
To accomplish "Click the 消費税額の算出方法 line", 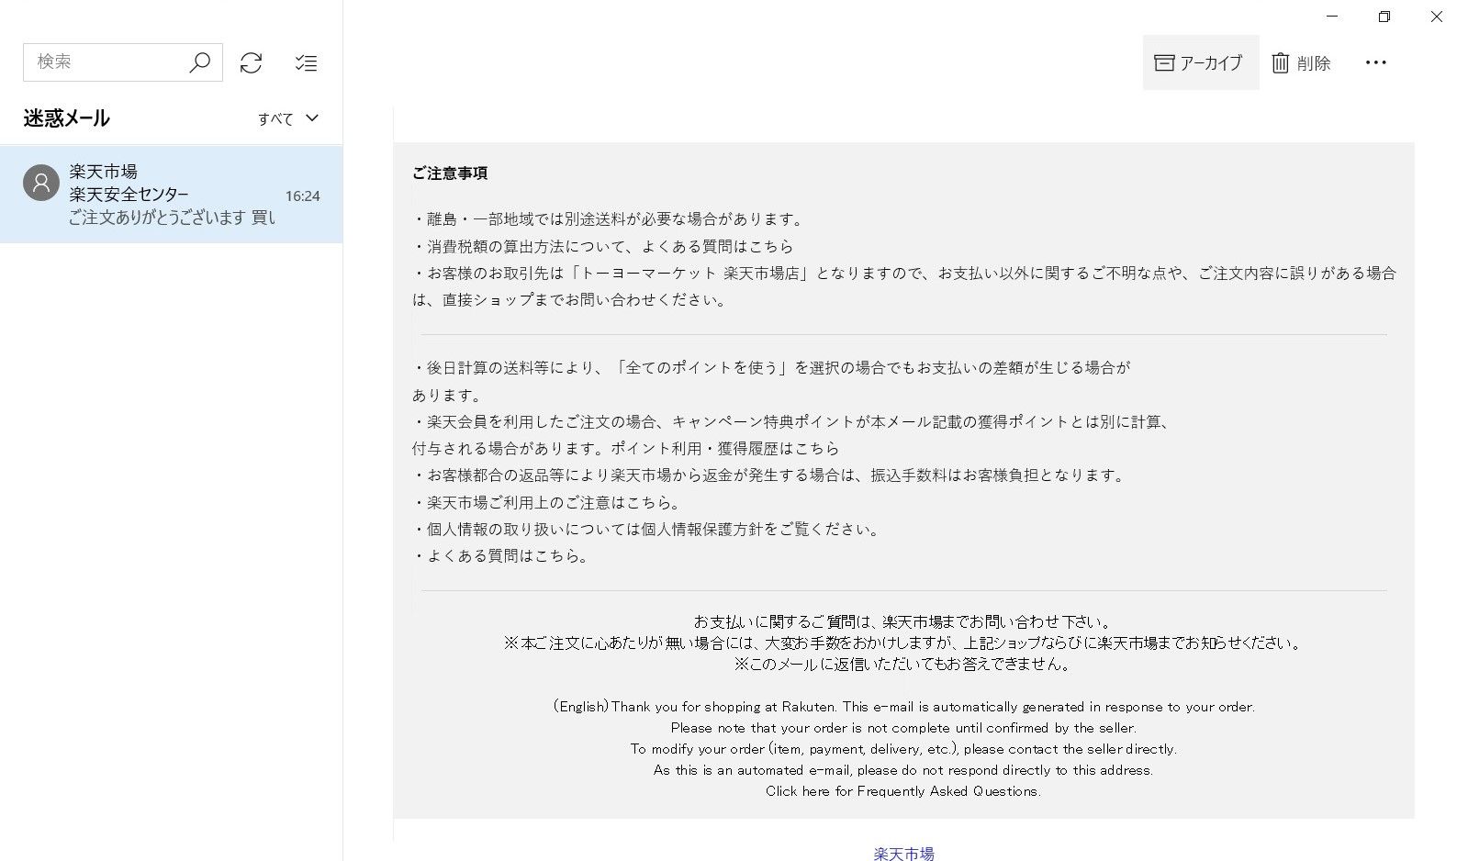I will point(603,246).
